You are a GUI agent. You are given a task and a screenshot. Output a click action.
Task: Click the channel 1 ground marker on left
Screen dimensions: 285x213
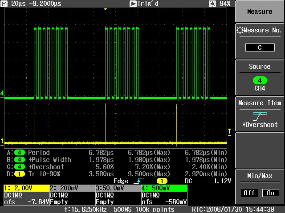click(2, 142)
